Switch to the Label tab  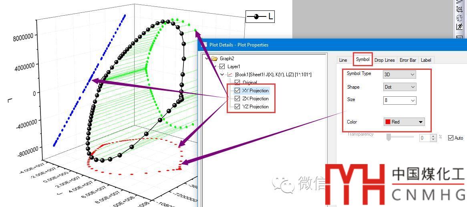[x=426, y=60]
